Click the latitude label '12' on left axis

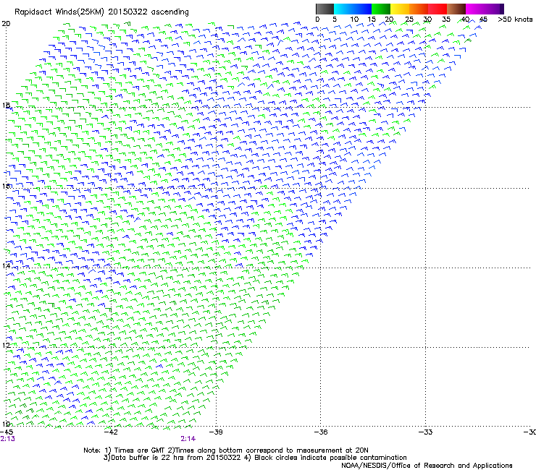[x=6, y=346]
